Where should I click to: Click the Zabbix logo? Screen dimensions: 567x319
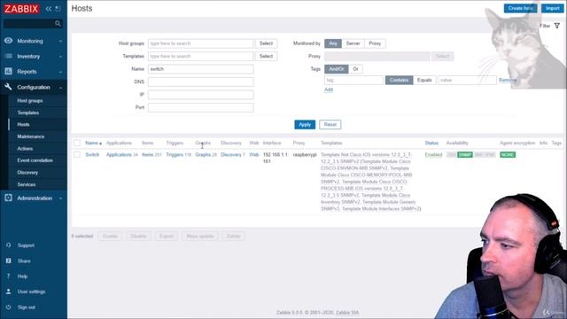21,8
